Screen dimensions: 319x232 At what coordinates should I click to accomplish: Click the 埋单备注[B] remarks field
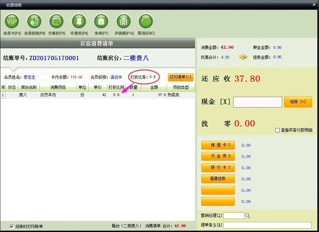(267, 225)
